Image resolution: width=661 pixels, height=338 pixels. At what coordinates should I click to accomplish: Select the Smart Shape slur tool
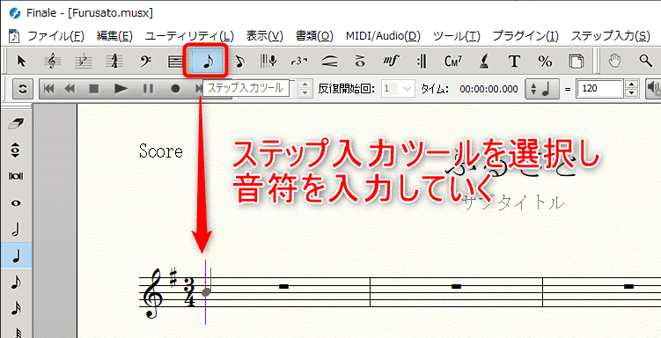coord(329,62)
